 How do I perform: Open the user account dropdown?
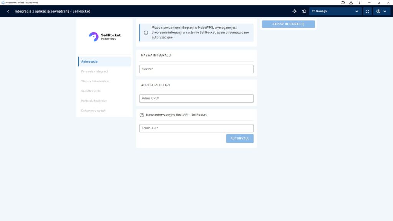(x=381, y=11)
